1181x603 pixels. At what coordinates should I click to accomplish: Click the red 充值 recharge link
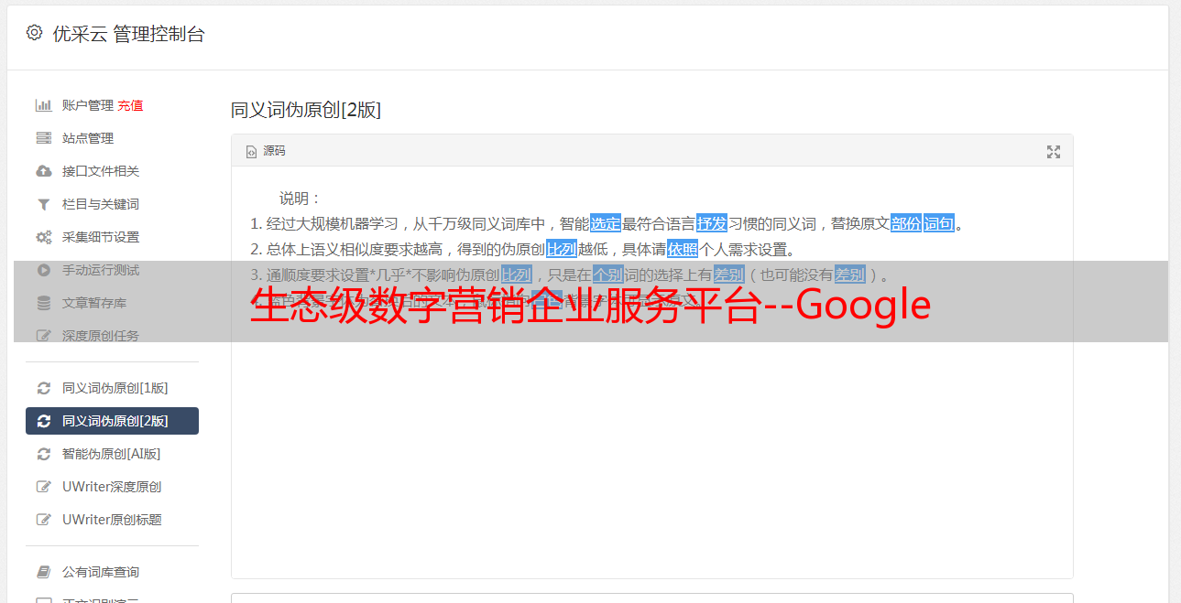pyautogui.click(x=130, y=105)
